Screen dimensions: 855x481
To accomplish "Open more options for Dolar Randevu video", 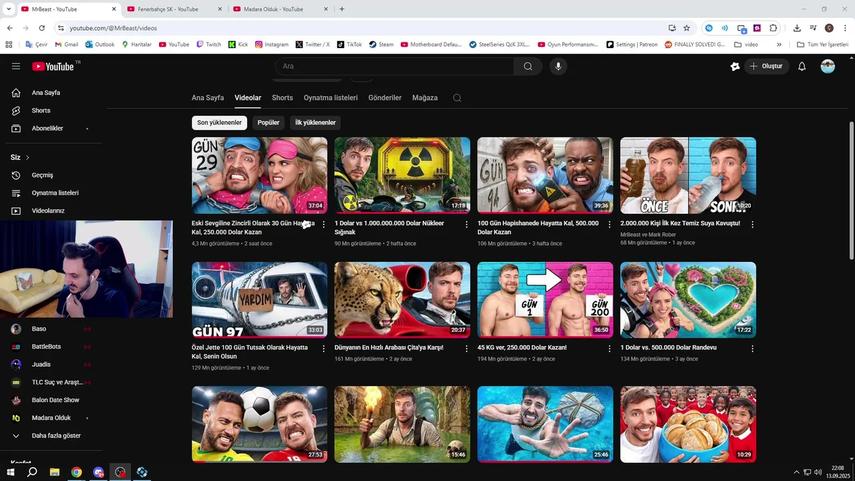I will pos(752,349).
